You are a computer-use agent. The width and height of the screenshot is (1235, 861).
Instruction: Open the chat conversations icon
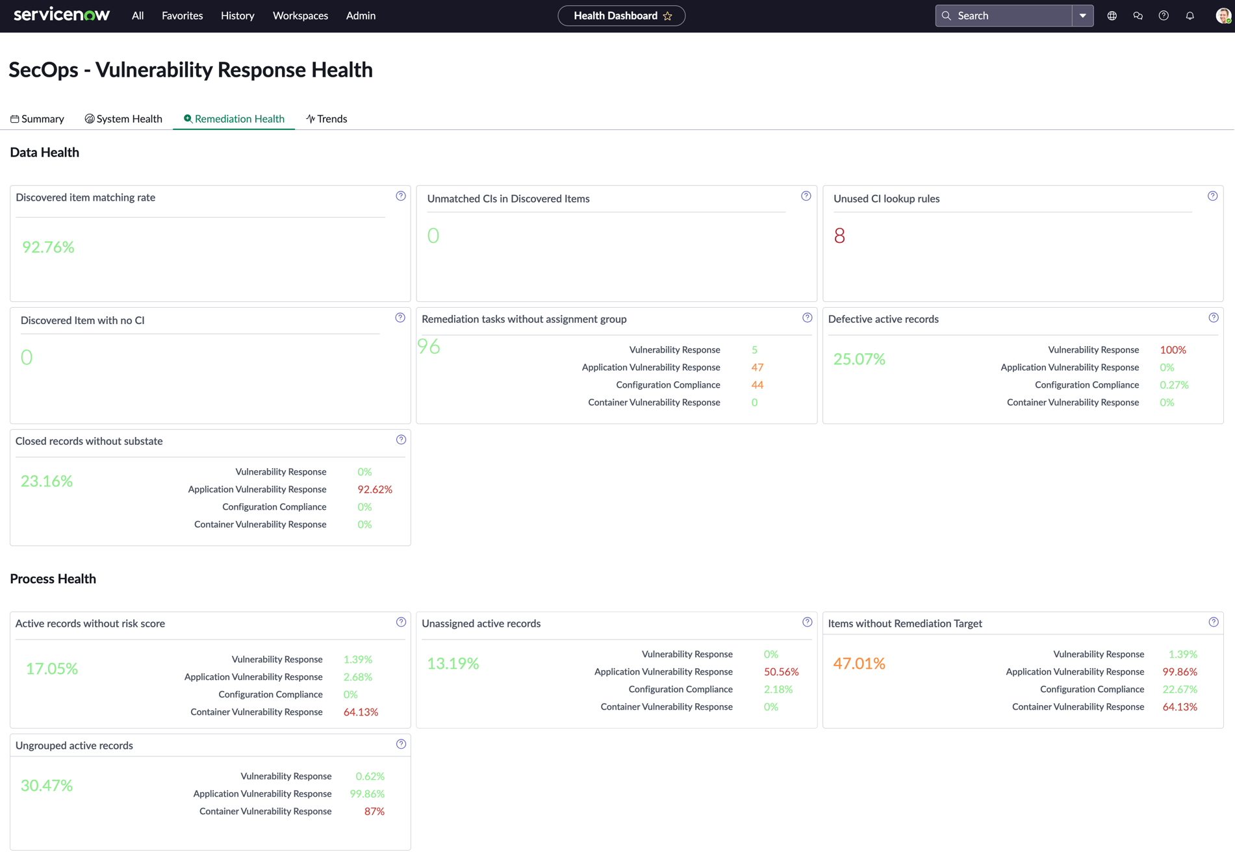coord(1138,16)
